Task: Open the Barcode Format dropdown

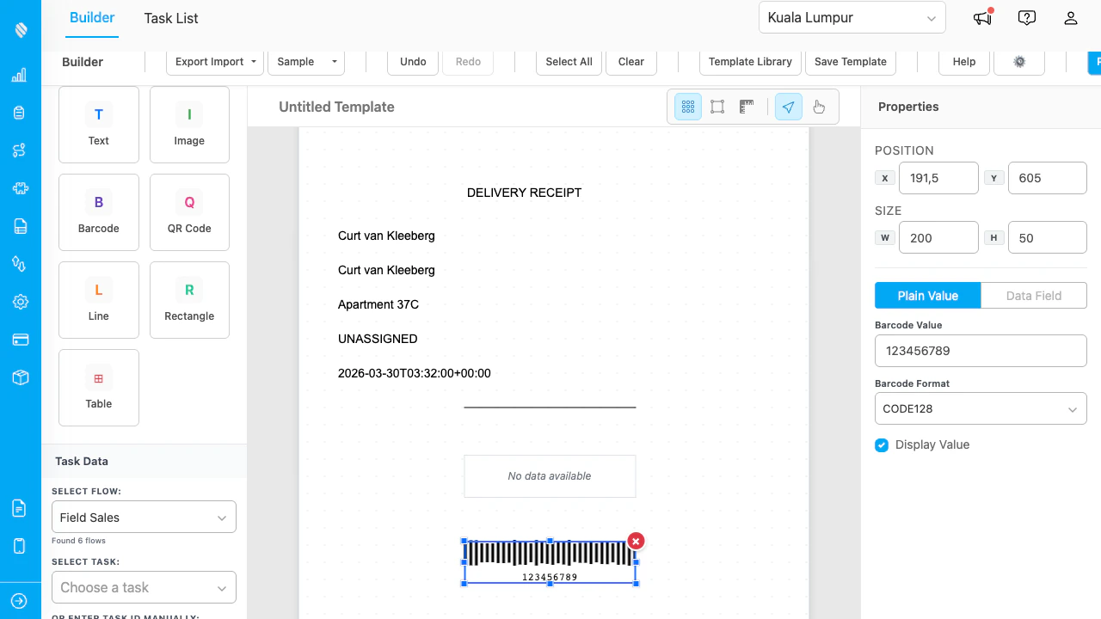Action: 981,408
